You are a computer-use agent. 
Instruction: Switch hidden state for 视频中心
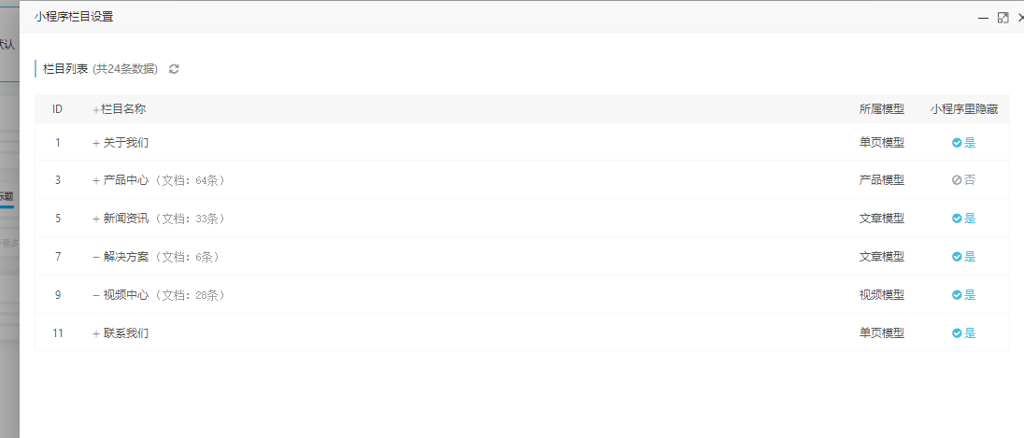pos(964,295)
